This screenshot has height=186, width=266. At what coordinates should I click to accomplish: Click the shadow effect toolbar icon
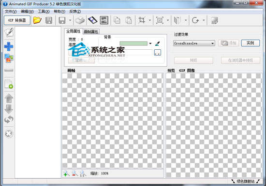(214, 20)
